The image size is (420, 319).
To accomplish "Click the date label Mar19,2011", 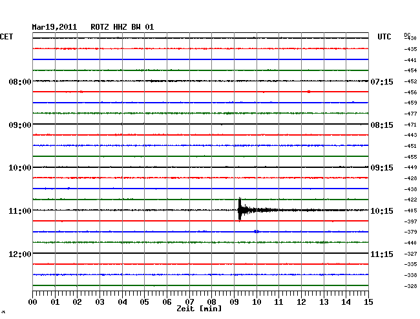I will [54, 27].
